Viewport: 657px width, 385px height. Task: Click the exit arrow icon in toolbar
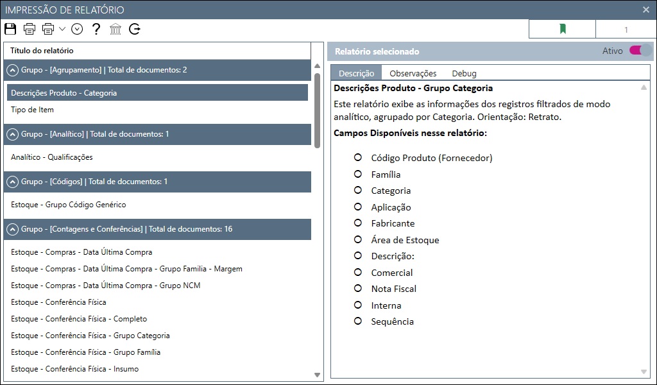pyautogui.click(x=135, y=29)
